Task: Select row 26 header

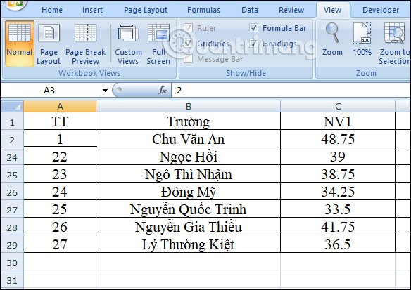Action: 12,192
